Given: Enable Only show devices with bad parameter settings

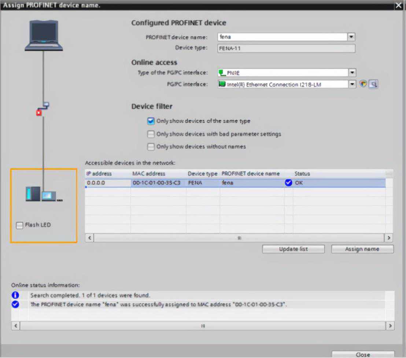Looking at the screenshot, I should (151, 134).
